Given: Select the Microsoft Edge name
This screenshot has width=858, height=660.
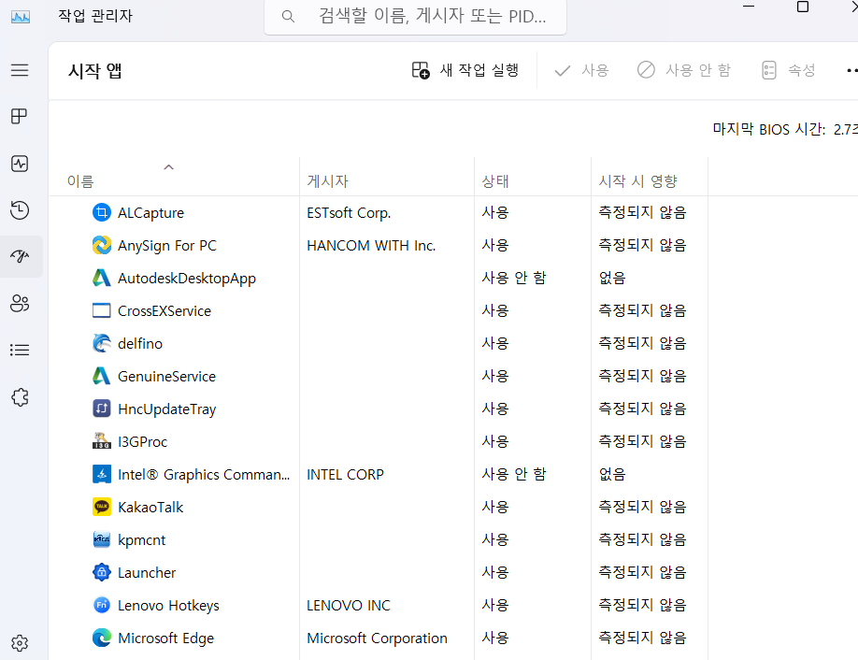Looking at the screenshot, I should tap(165, 638).
